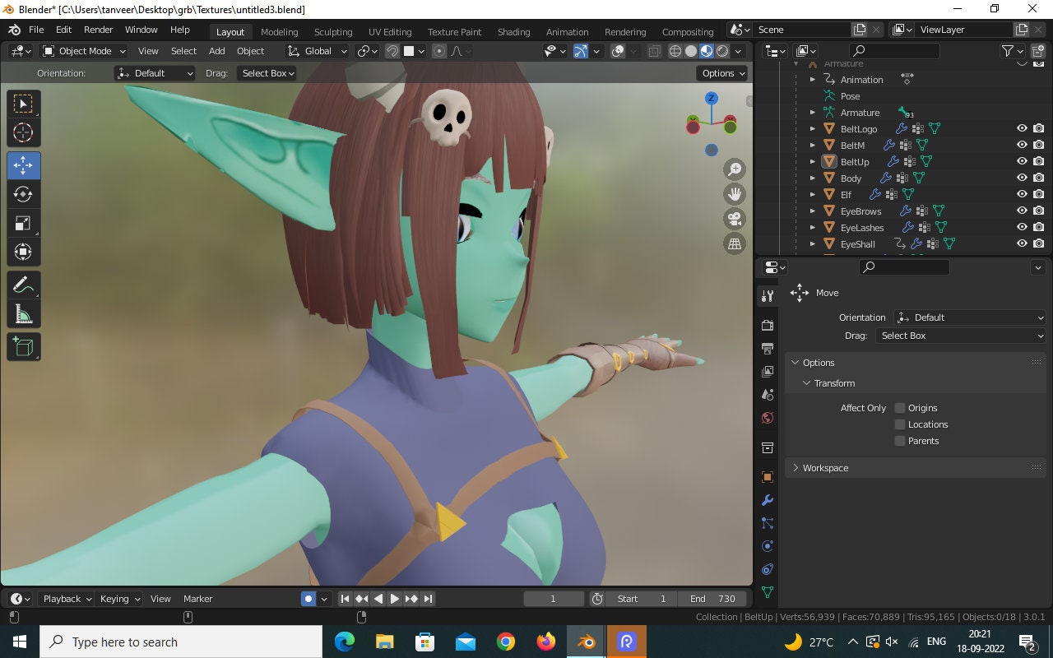The height and width of the screenshot is (658, 1053).
Task: Select the Add Cube tool
Action: point(23,347)
